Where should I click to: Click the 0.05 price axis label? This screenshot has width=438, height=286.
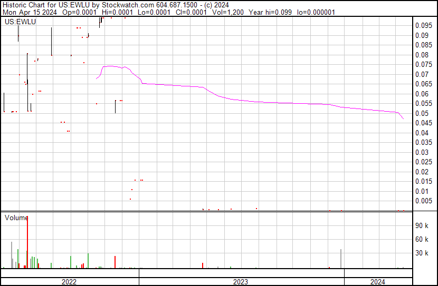tap(422, 113)
